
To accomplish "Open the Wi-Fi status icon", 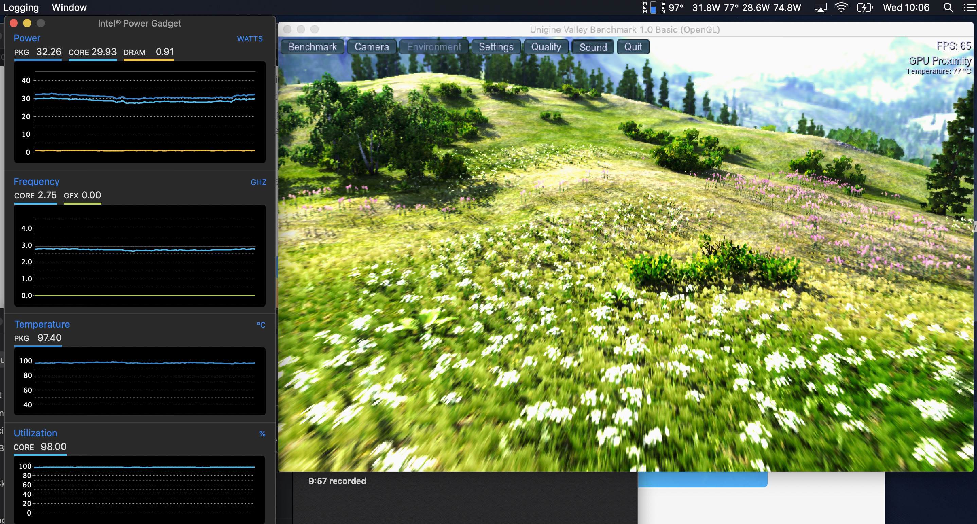I will coord(841,7).
